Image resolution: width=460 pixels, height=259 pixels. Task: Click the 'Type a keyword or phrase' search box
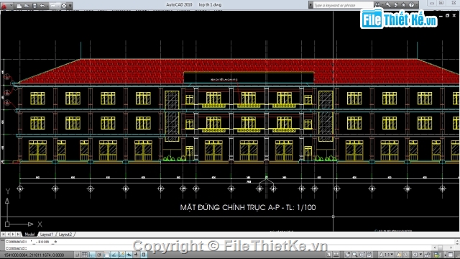click(x=344, y=5)
